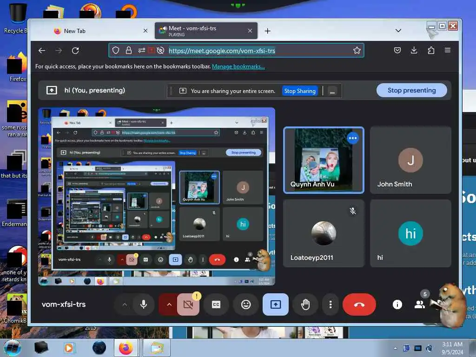Open options on Quynh Anh Vu tile
This screenshot has height=357, width=476.
(352, 138)
